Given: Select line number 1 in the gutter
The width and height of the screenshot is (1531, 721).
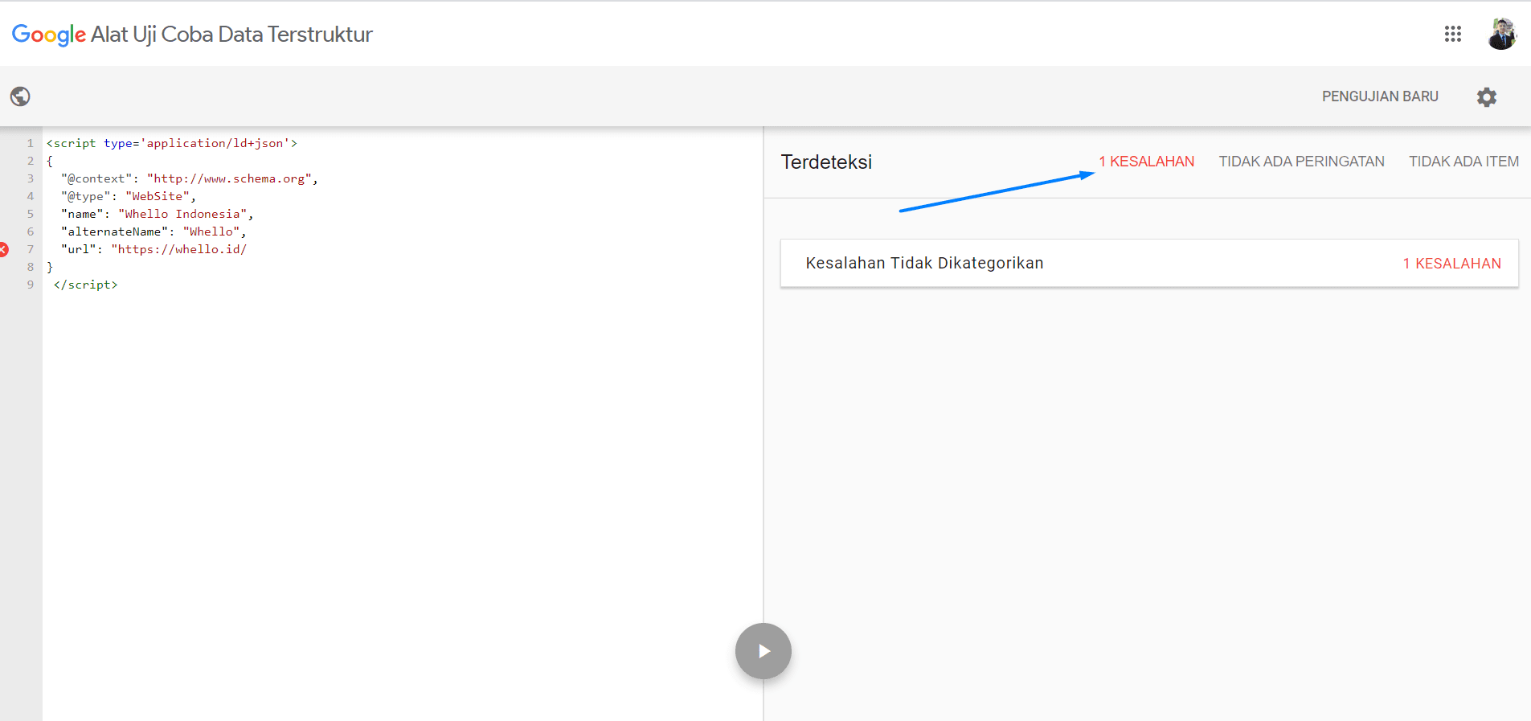Looking at the screenshot, I should point(31,143).
